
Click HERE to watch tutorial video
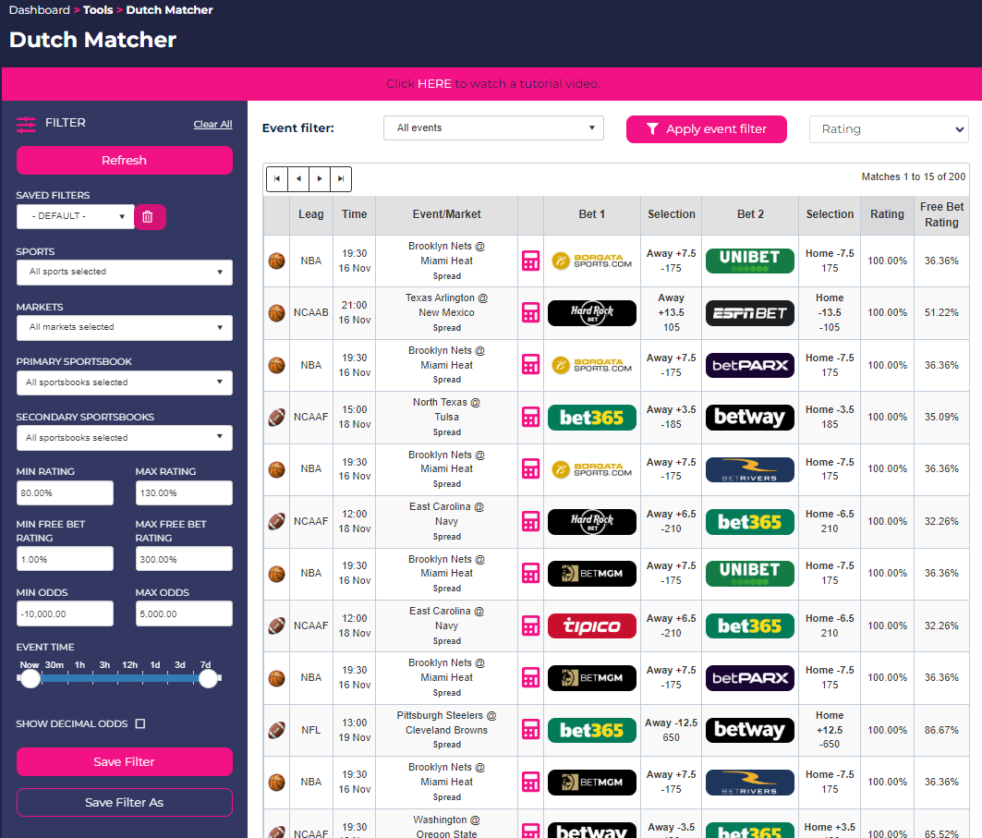point(434,84)
